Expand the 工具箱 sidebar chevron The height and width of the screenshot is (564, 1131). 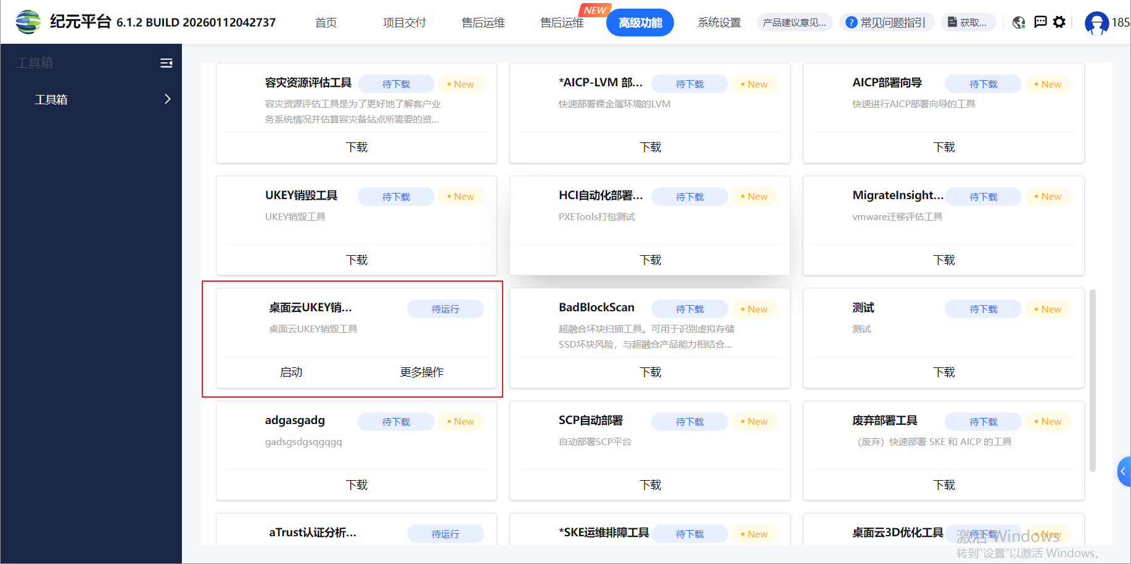click(x=167, y=99)
